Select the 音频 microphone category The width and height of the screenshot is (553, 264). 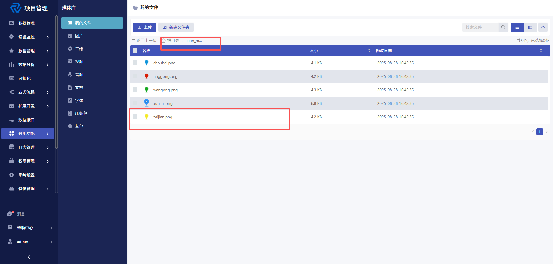click(92, 75)
